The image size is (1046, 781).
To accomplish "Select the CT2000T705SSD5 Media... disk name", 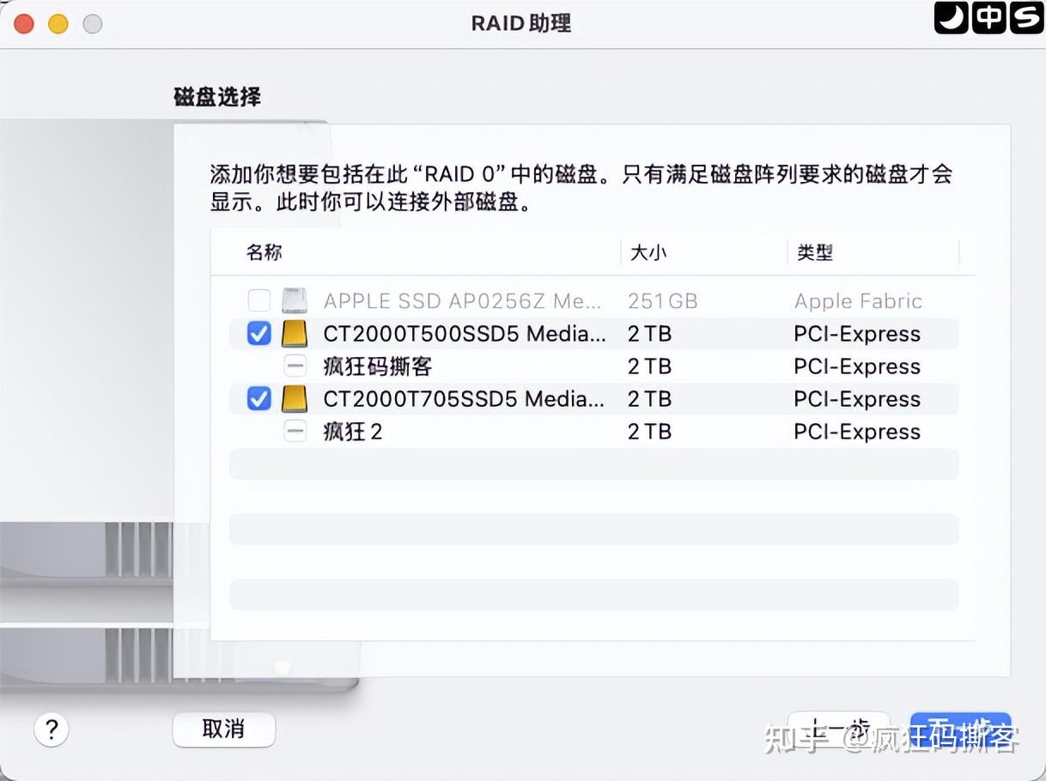I will click(x=464, y=399).
